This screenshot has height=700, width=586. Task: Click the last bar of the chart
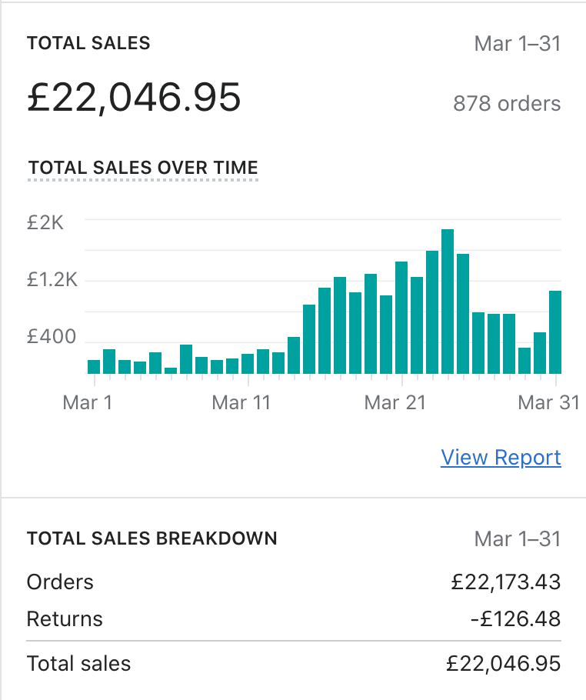pos(555,332)
